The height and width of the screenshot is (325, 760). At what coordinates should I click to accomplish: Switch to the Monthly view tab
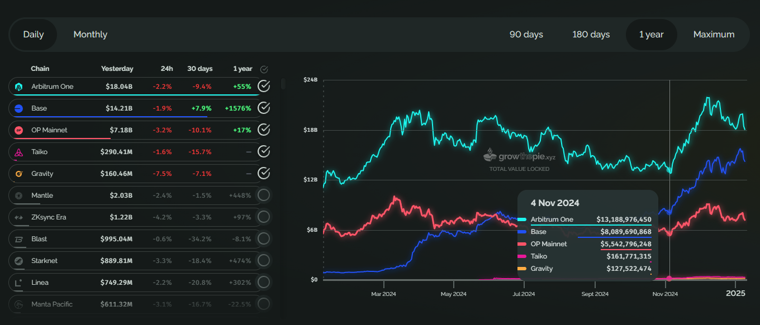tap(90, 35)
